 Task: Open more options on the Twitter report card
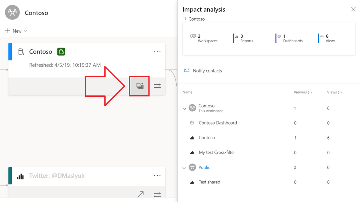coord(157,176)
